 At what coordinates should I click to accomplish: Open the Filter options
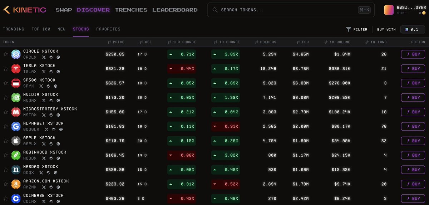[x=357, y=29]
